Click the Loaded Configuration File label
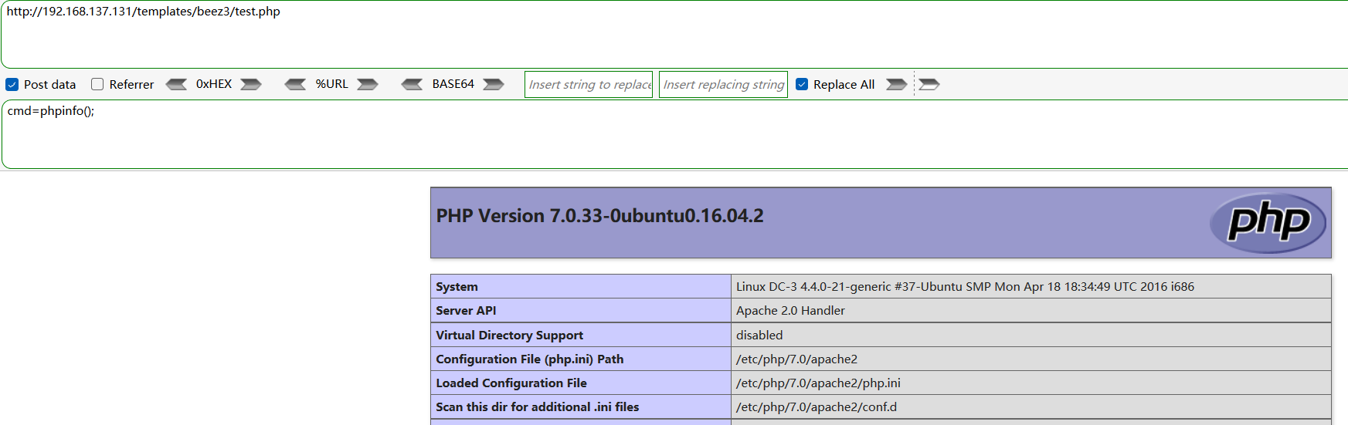 (511, 383)
